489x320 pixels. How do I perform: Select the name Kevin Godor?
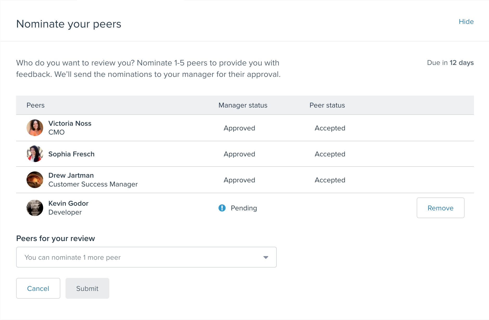[68, 203]
